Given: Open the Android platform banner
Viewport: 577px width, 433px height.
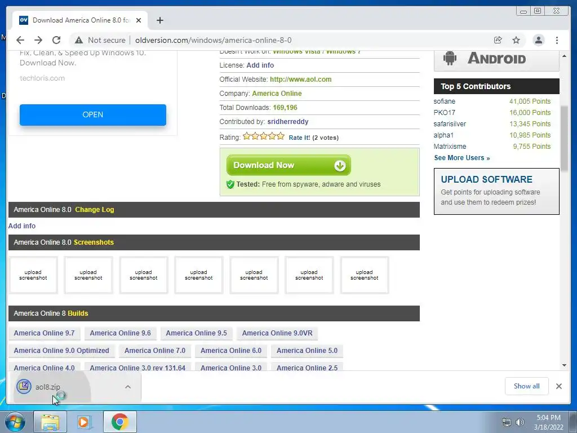Looking at the screenshot, I should tap(496, 60).
